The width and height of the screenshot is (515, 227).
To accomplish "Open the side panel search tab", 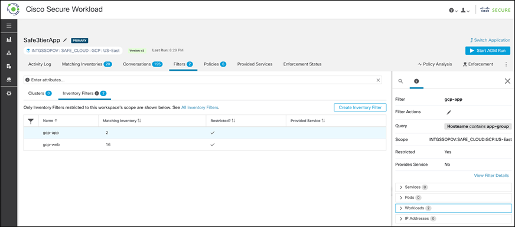I will 400,81.
